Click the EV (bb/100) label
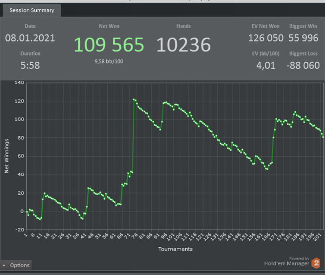Viewport: 325px width, 275px height. (x=266, y=54)
